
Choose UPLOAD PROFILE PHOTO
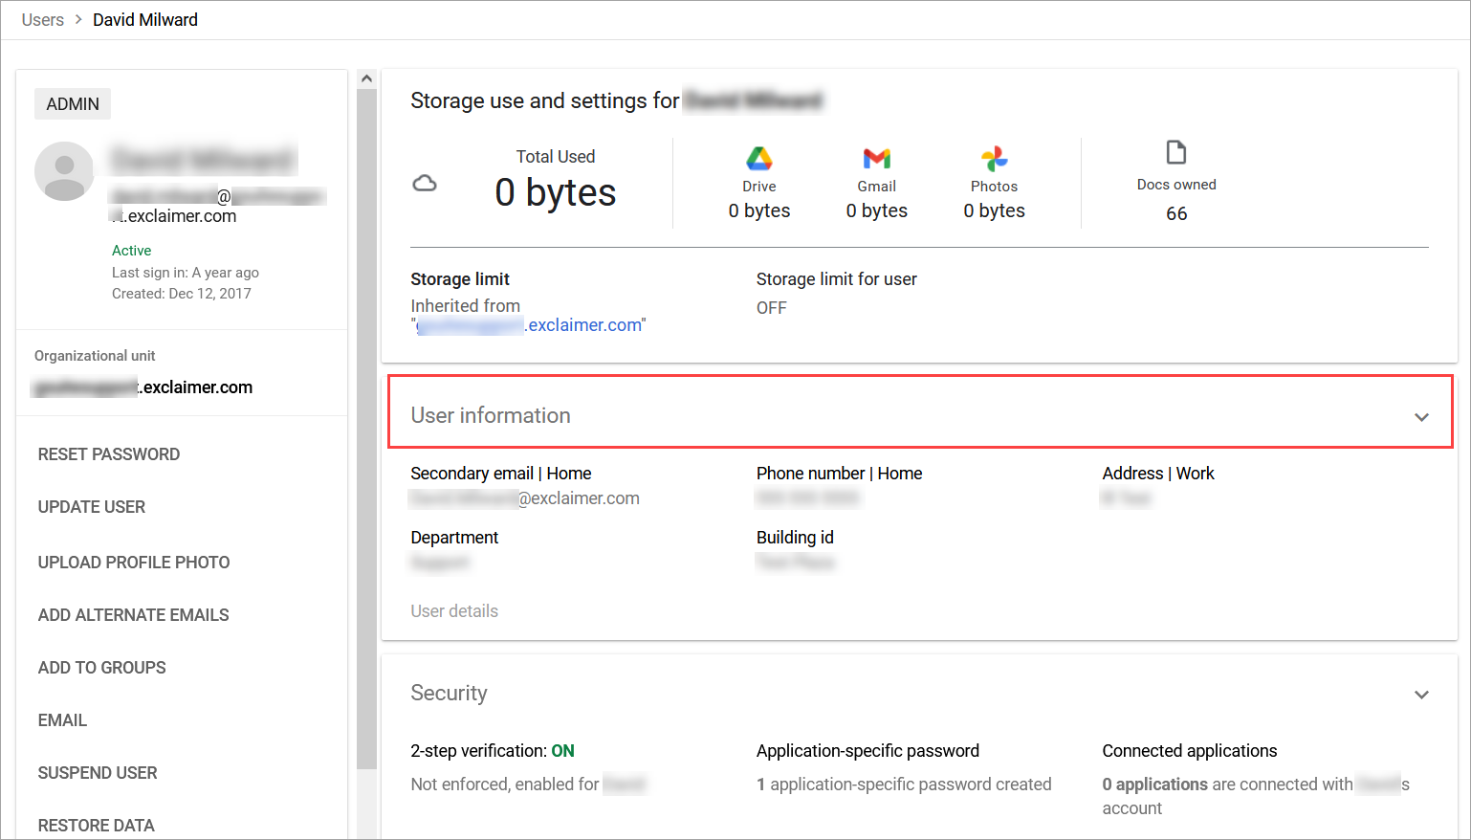point(134,563)
